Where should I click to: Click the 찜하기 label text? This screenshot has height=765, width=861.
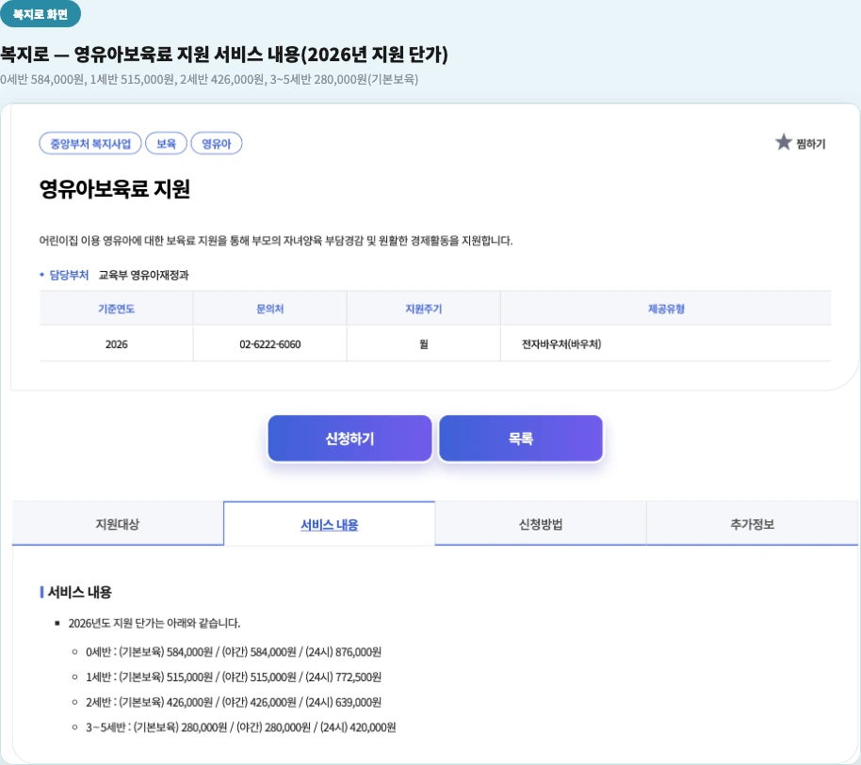pos(811,144)
